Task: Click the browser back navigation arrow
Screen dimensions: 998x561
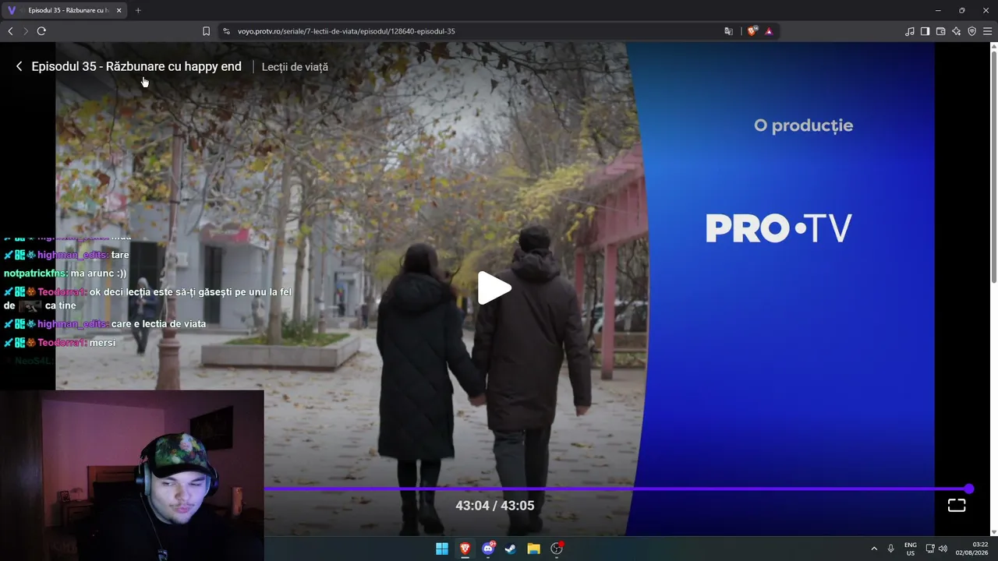Action: (10, 31)
